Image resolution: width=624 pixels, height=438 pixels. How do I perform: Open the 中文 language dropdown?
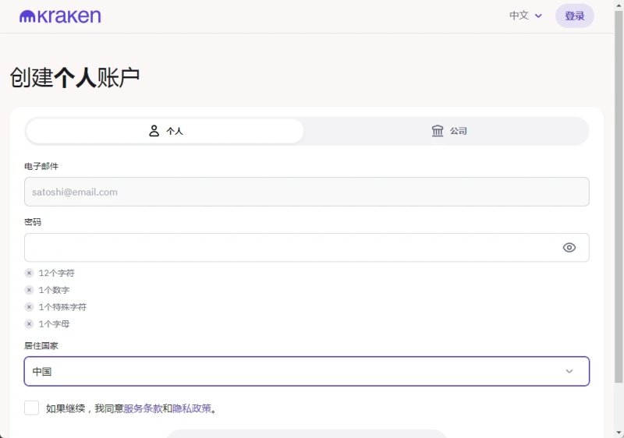pos(526,16)
